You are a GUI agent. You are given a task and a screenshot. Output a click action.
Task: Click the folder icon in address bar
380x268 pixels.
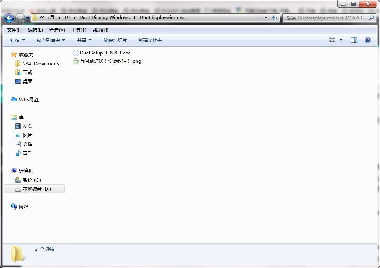click(35, 18)
